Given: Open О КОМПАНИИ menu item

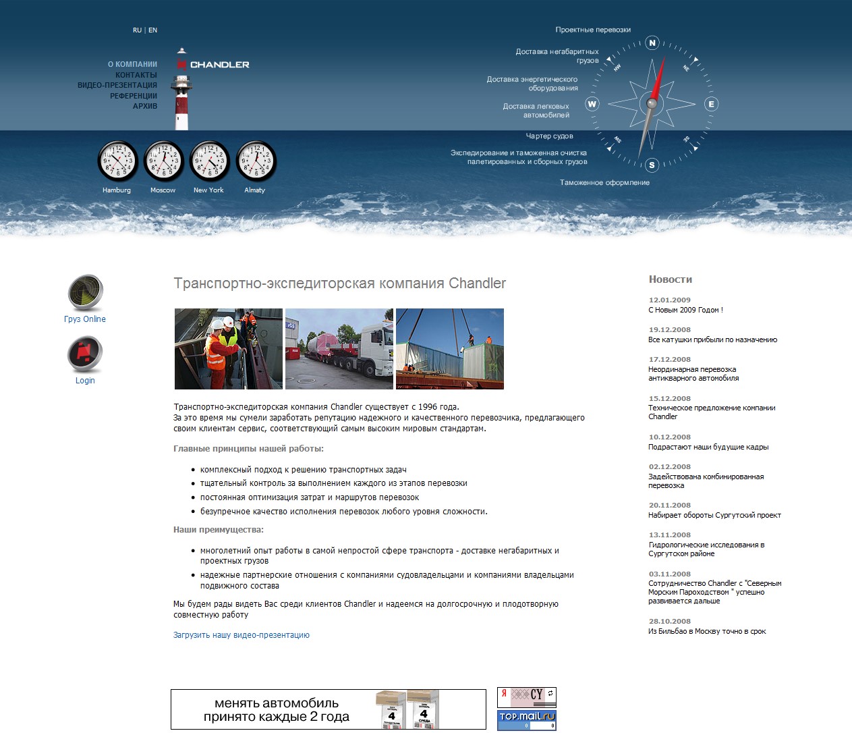Looking at the screenshot, I should click(x=132, y=65).
